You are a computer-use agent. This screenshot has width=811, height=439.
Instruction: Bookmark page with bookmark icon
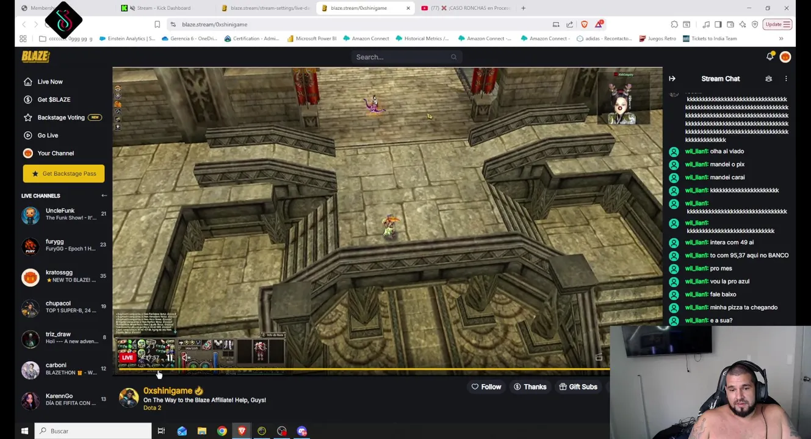click(x=157, y=24)
